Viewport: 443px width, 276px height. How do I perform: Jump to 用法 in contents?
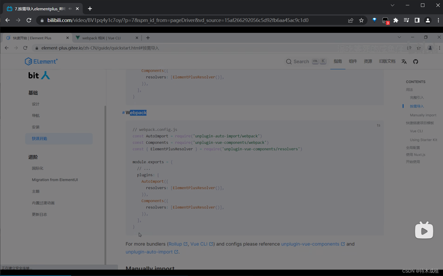click(x=409, y=90)
